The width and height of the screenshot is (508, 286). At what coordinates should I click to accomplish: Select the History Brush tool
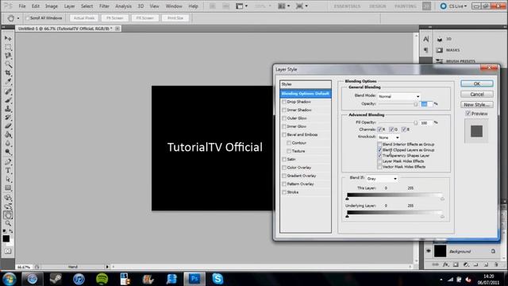[x=8, y=118]
